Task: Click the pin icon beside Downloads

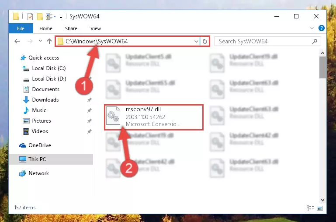Action: point(90,100)
